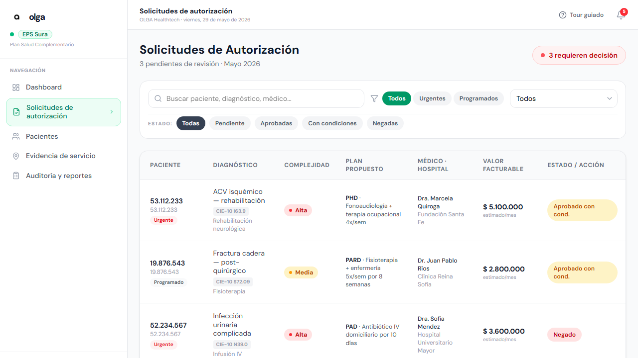Screen dimensions: 638x358
Task: Filter by Urgentes chip
Action: 432,98
